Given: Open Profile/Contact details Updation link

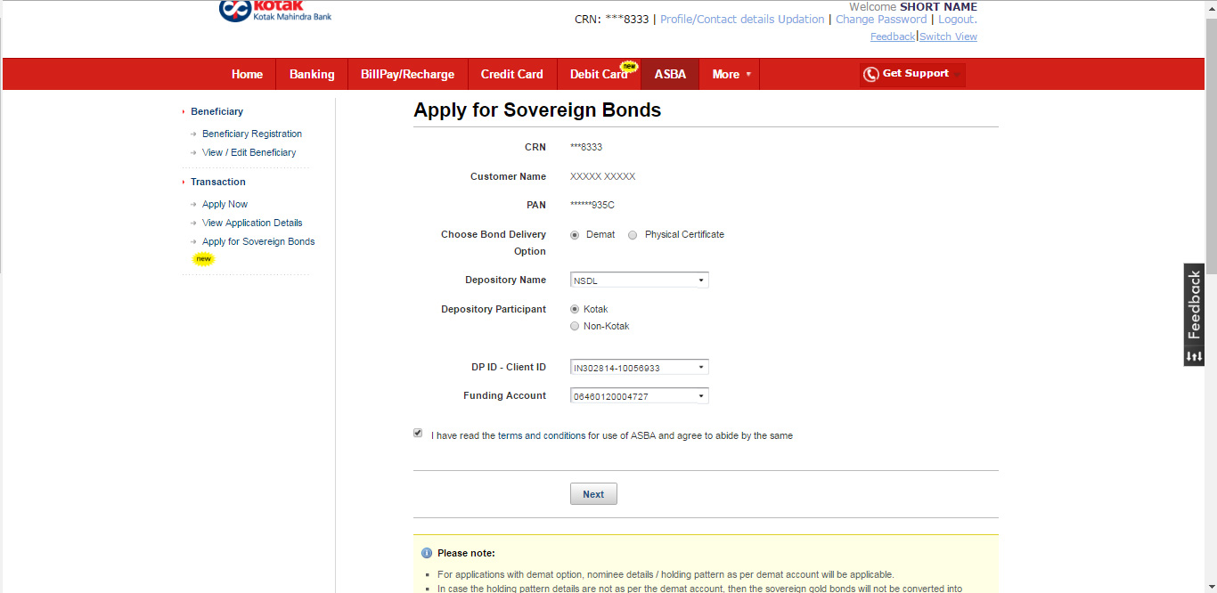Looking at the screenshot, I should pos(742,20).
